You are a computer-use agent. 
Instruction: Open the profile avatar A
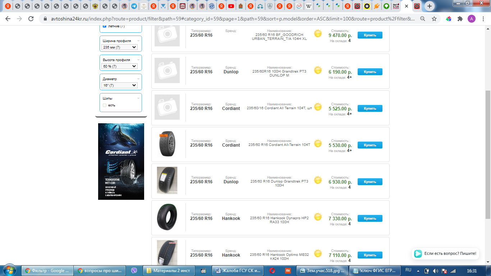(x=472, y=19)
